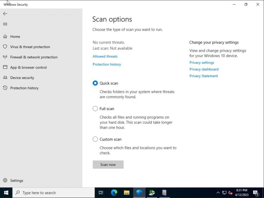Open volume control in system tray
Image resolution: width=264 pixels, height=198 pixels.
coord(230,193)
